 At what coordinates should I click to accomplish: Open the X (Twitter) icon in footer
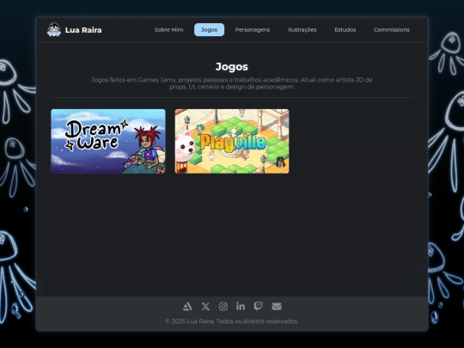click(x=205, y=307)
